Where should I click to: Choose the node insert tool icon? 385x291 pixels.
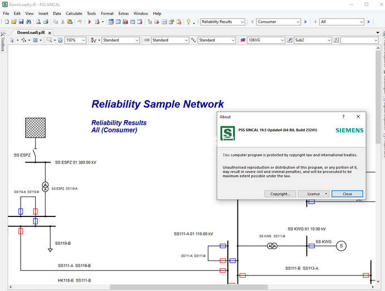23,40
